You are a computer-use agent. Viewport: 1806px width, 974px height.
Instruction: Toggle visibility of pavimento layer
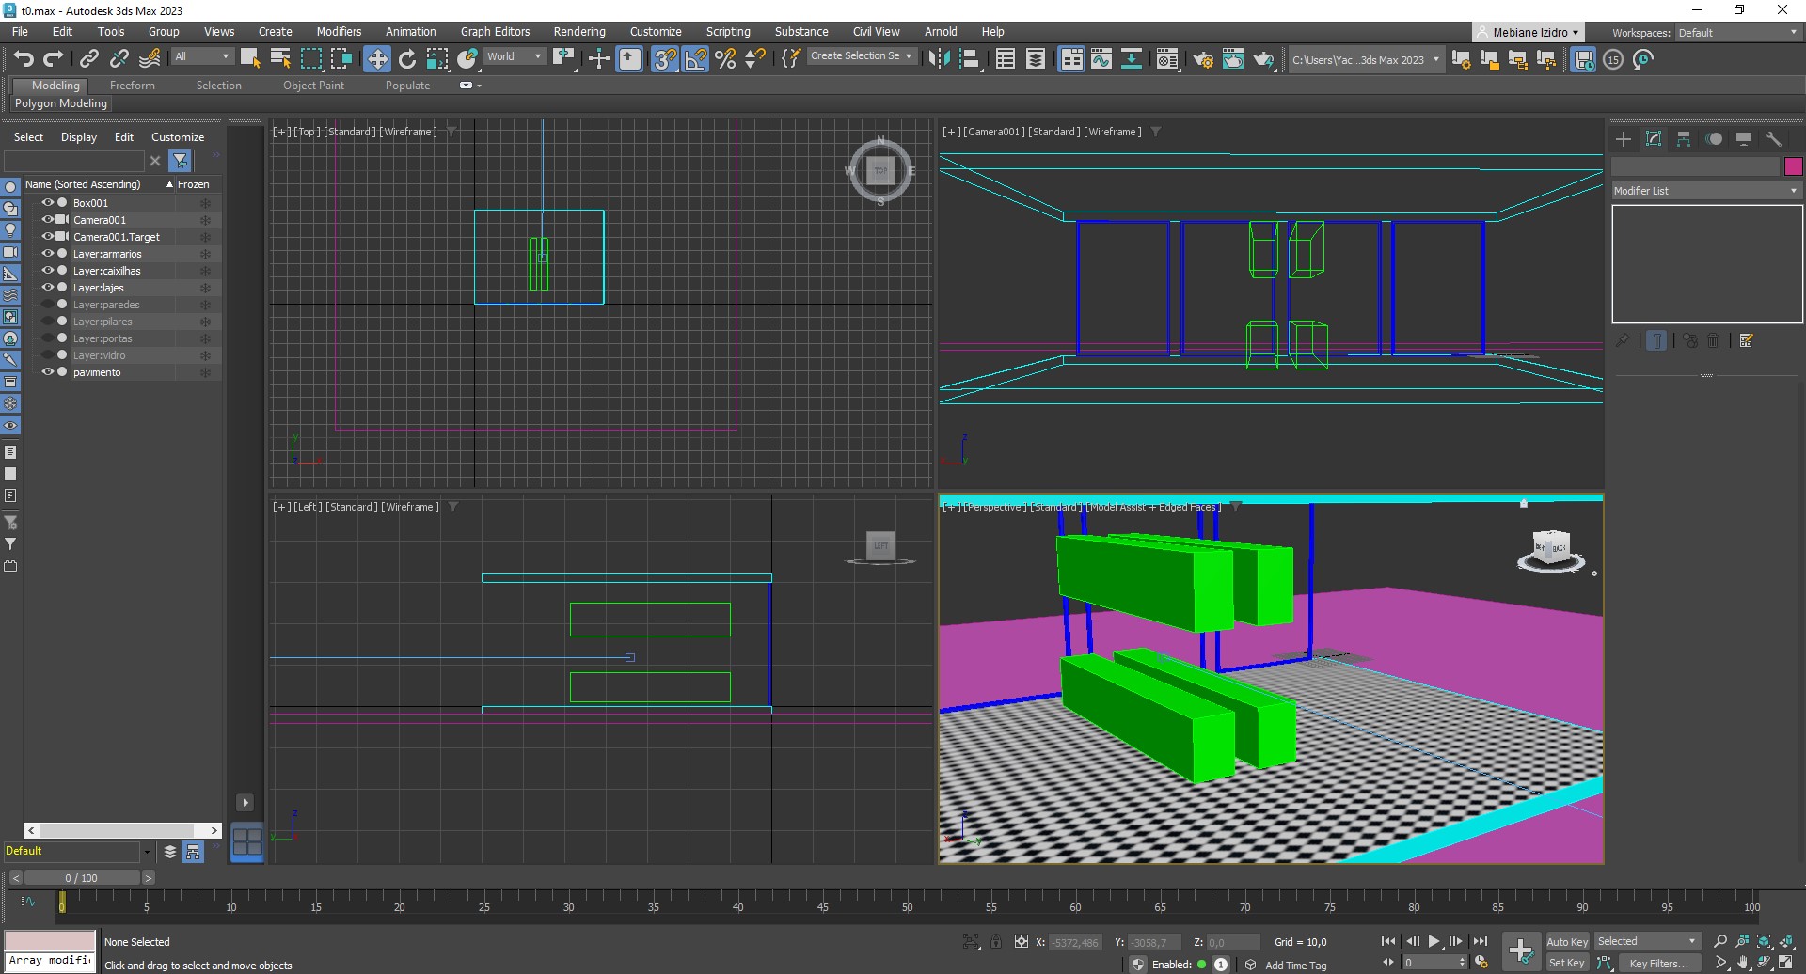(x=47, y=372)
